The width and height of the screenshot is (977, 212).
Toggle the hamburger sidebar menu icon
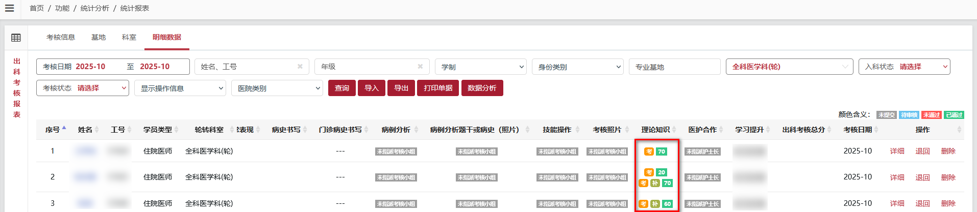click(9, 8)
